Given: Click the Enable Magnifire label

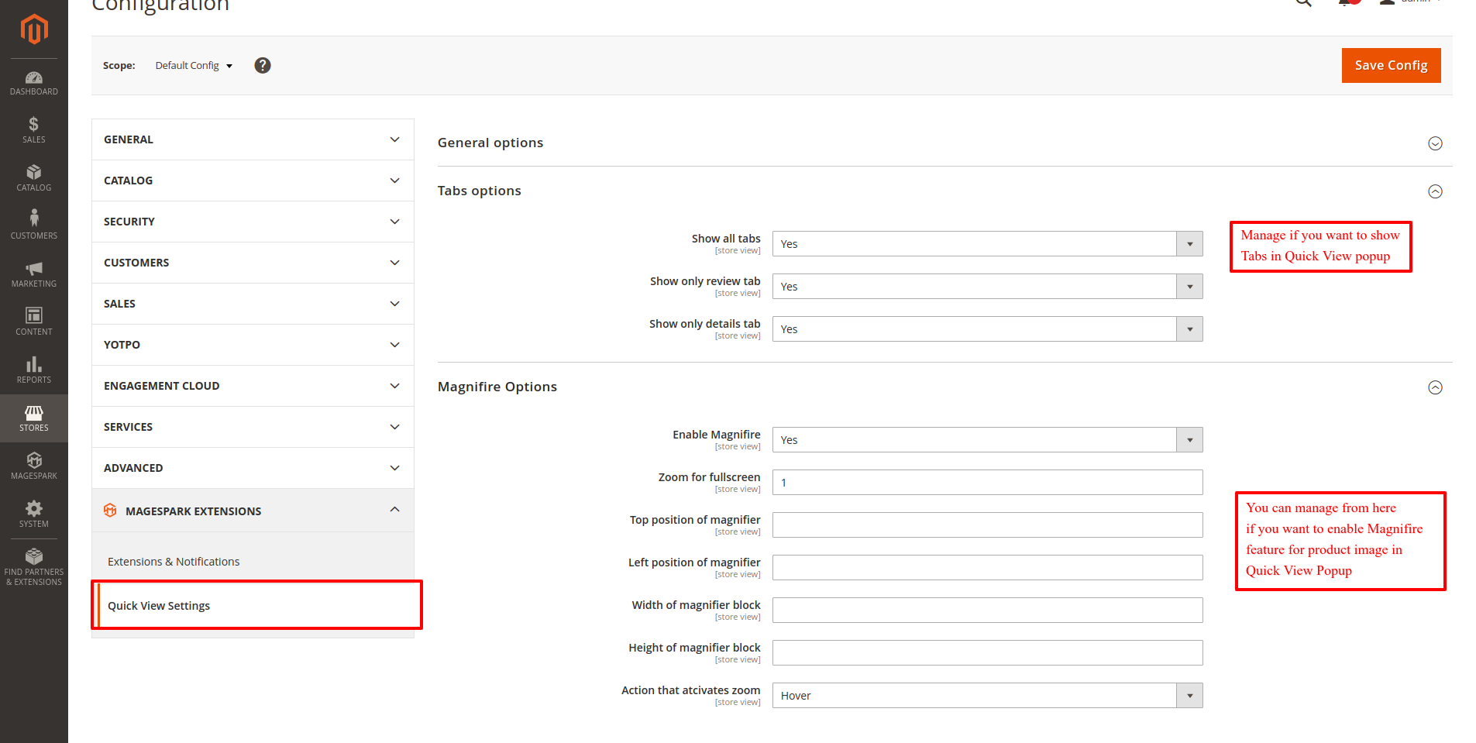Looking at the screenshot, I should pos(717,435).
